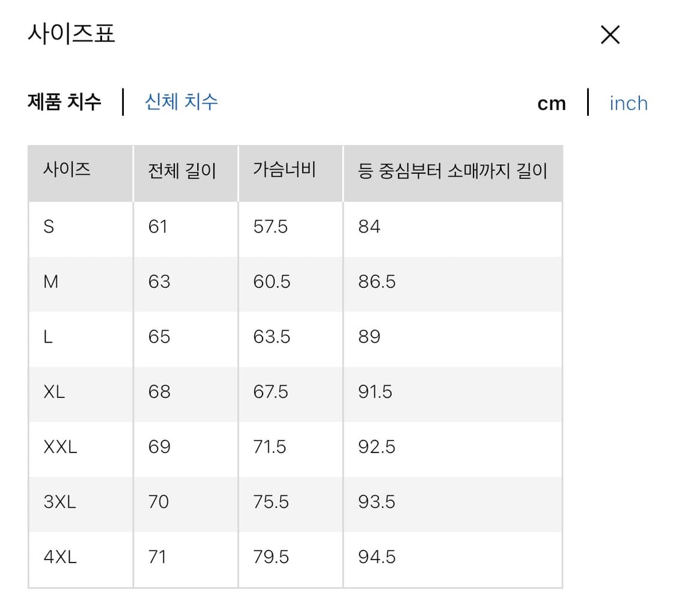Select the XXL size row
676x610 pixels.
click(59, 447)
